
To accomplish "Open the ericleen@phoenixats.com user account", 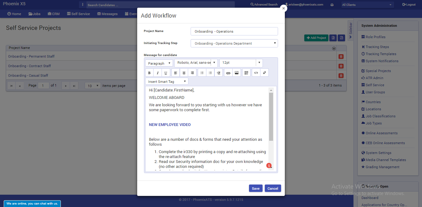I will 304,5.
